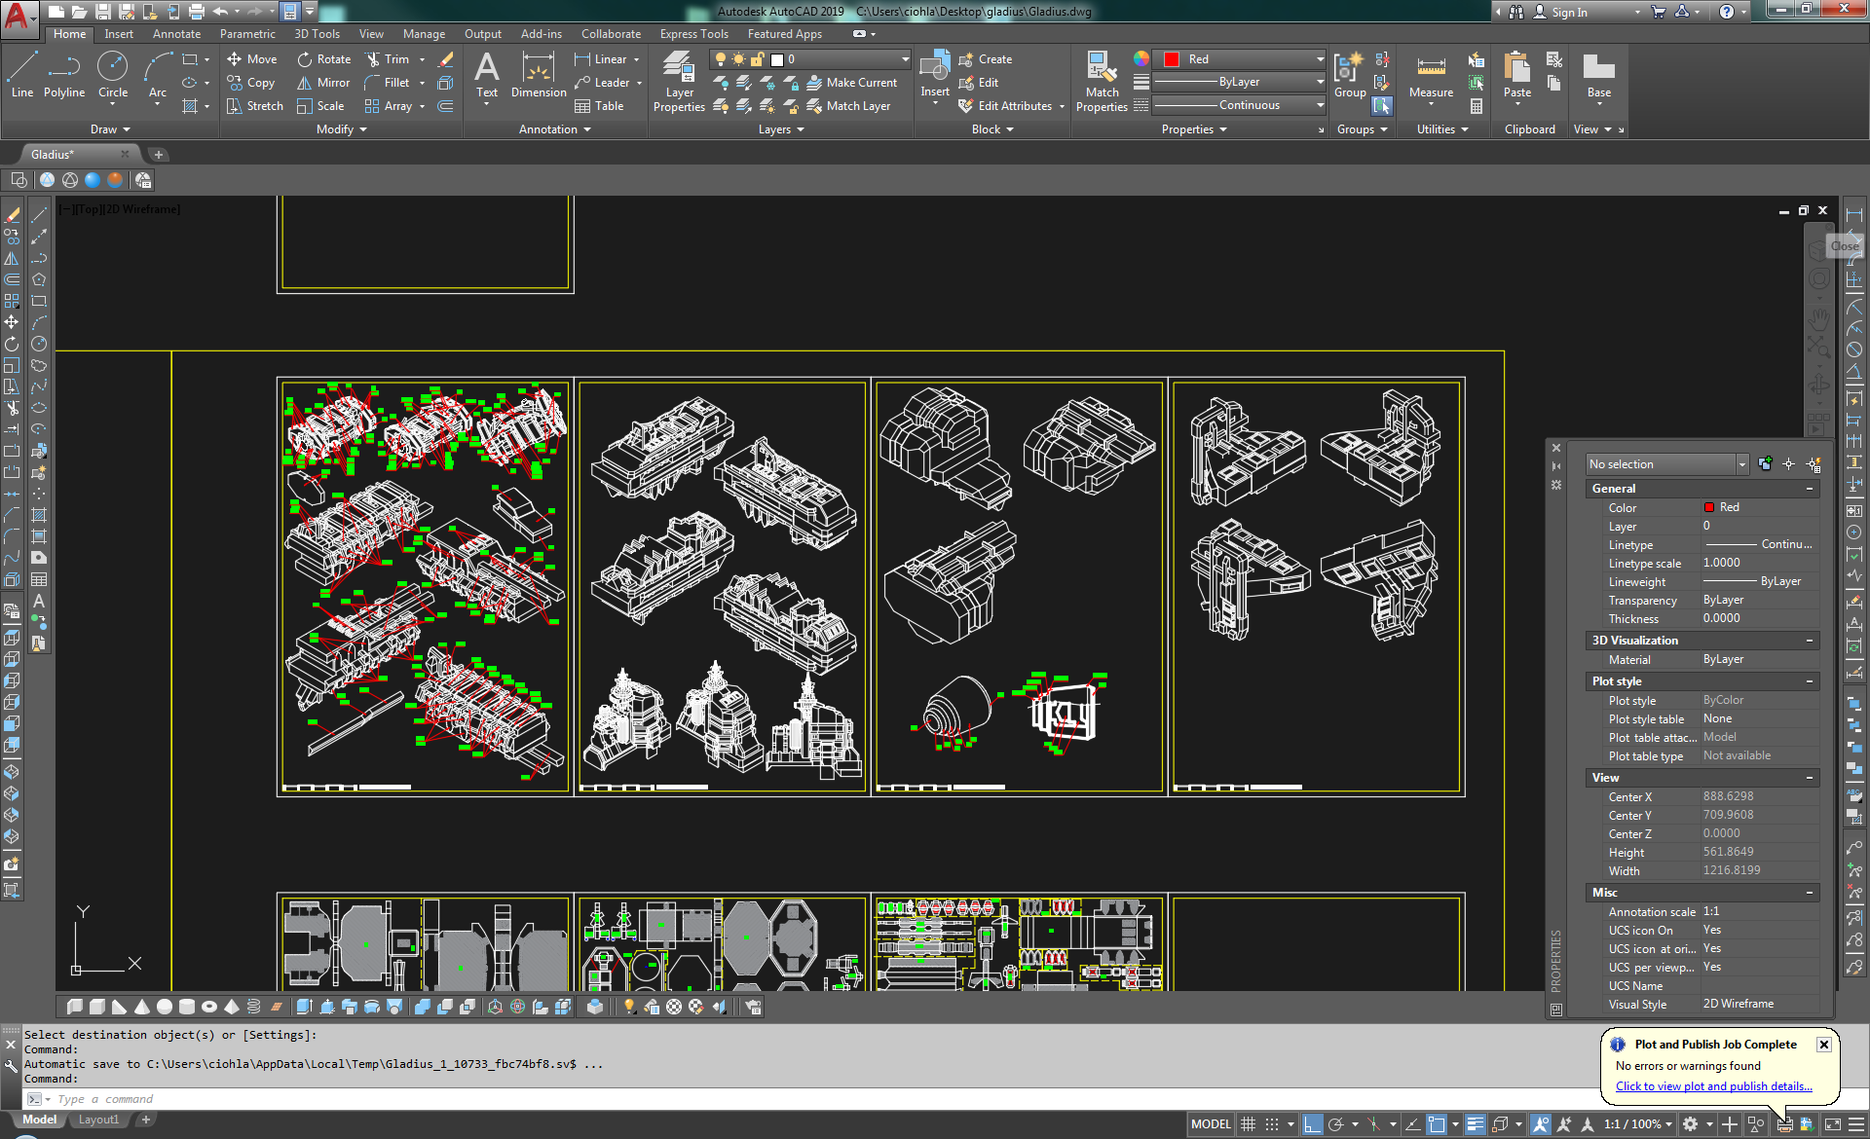Select the Polyline tool

point(64,76)
